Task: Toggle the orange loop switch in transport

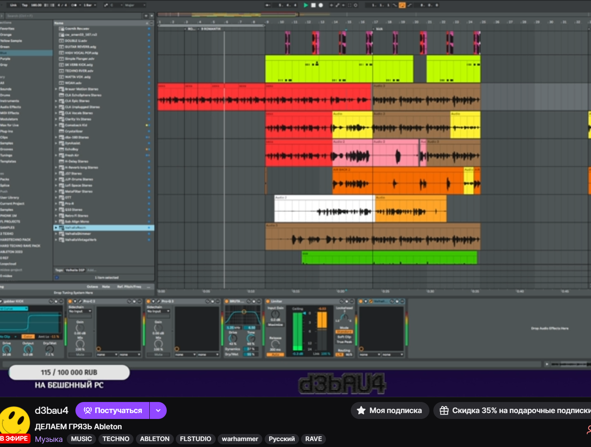Action: coord(402,5)
